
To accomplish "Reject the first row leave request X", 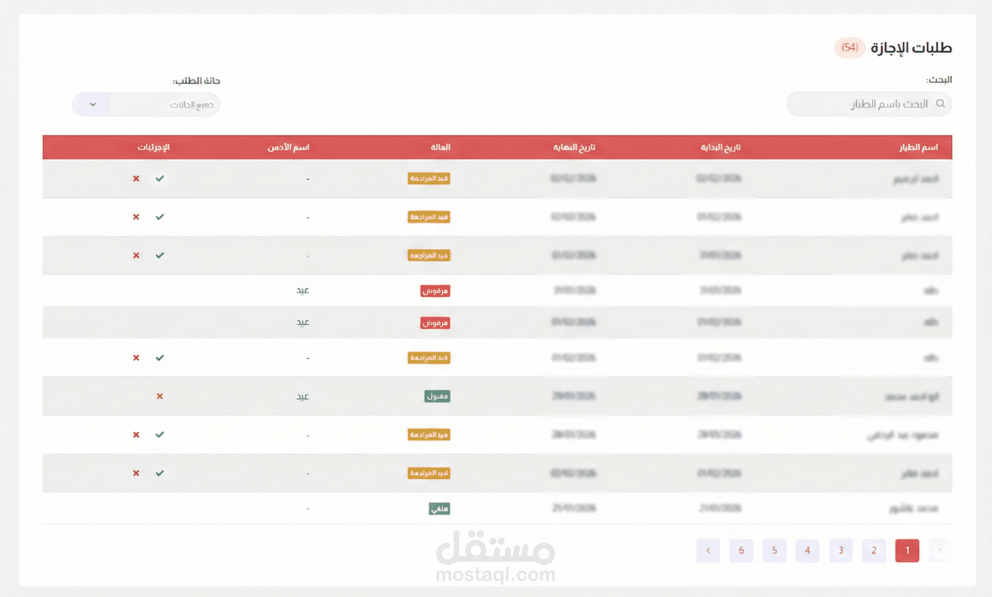I will coord(136,178).
